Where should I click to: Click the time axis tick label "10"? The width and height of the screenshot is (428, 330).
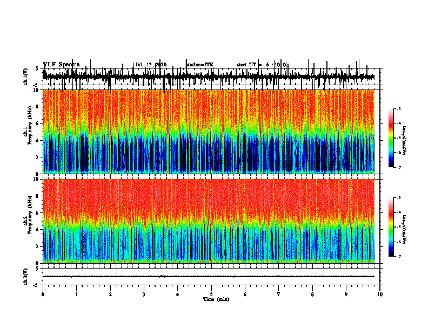380,294
